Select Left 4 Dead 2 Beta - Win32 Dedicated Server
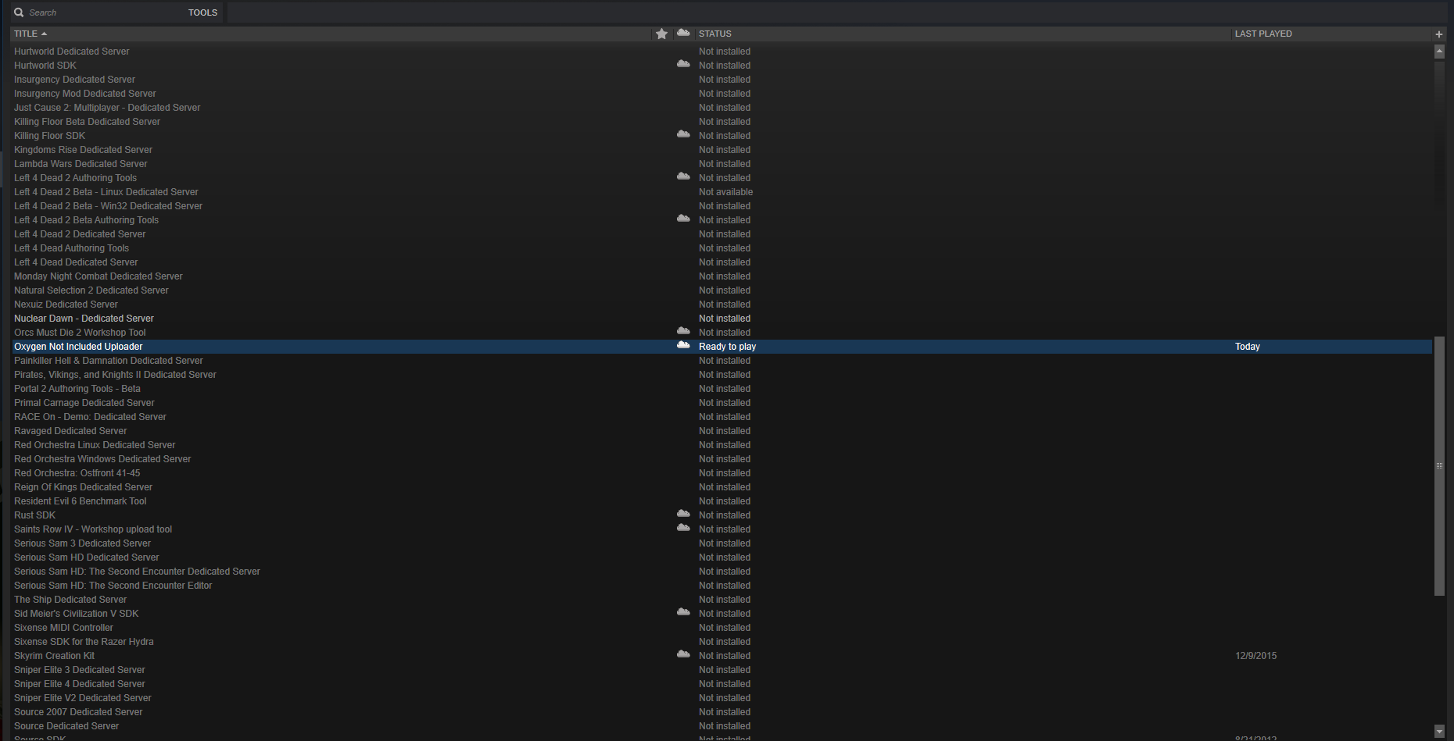The height and width of the screenshot is (741, 1454). click(108, 206)
